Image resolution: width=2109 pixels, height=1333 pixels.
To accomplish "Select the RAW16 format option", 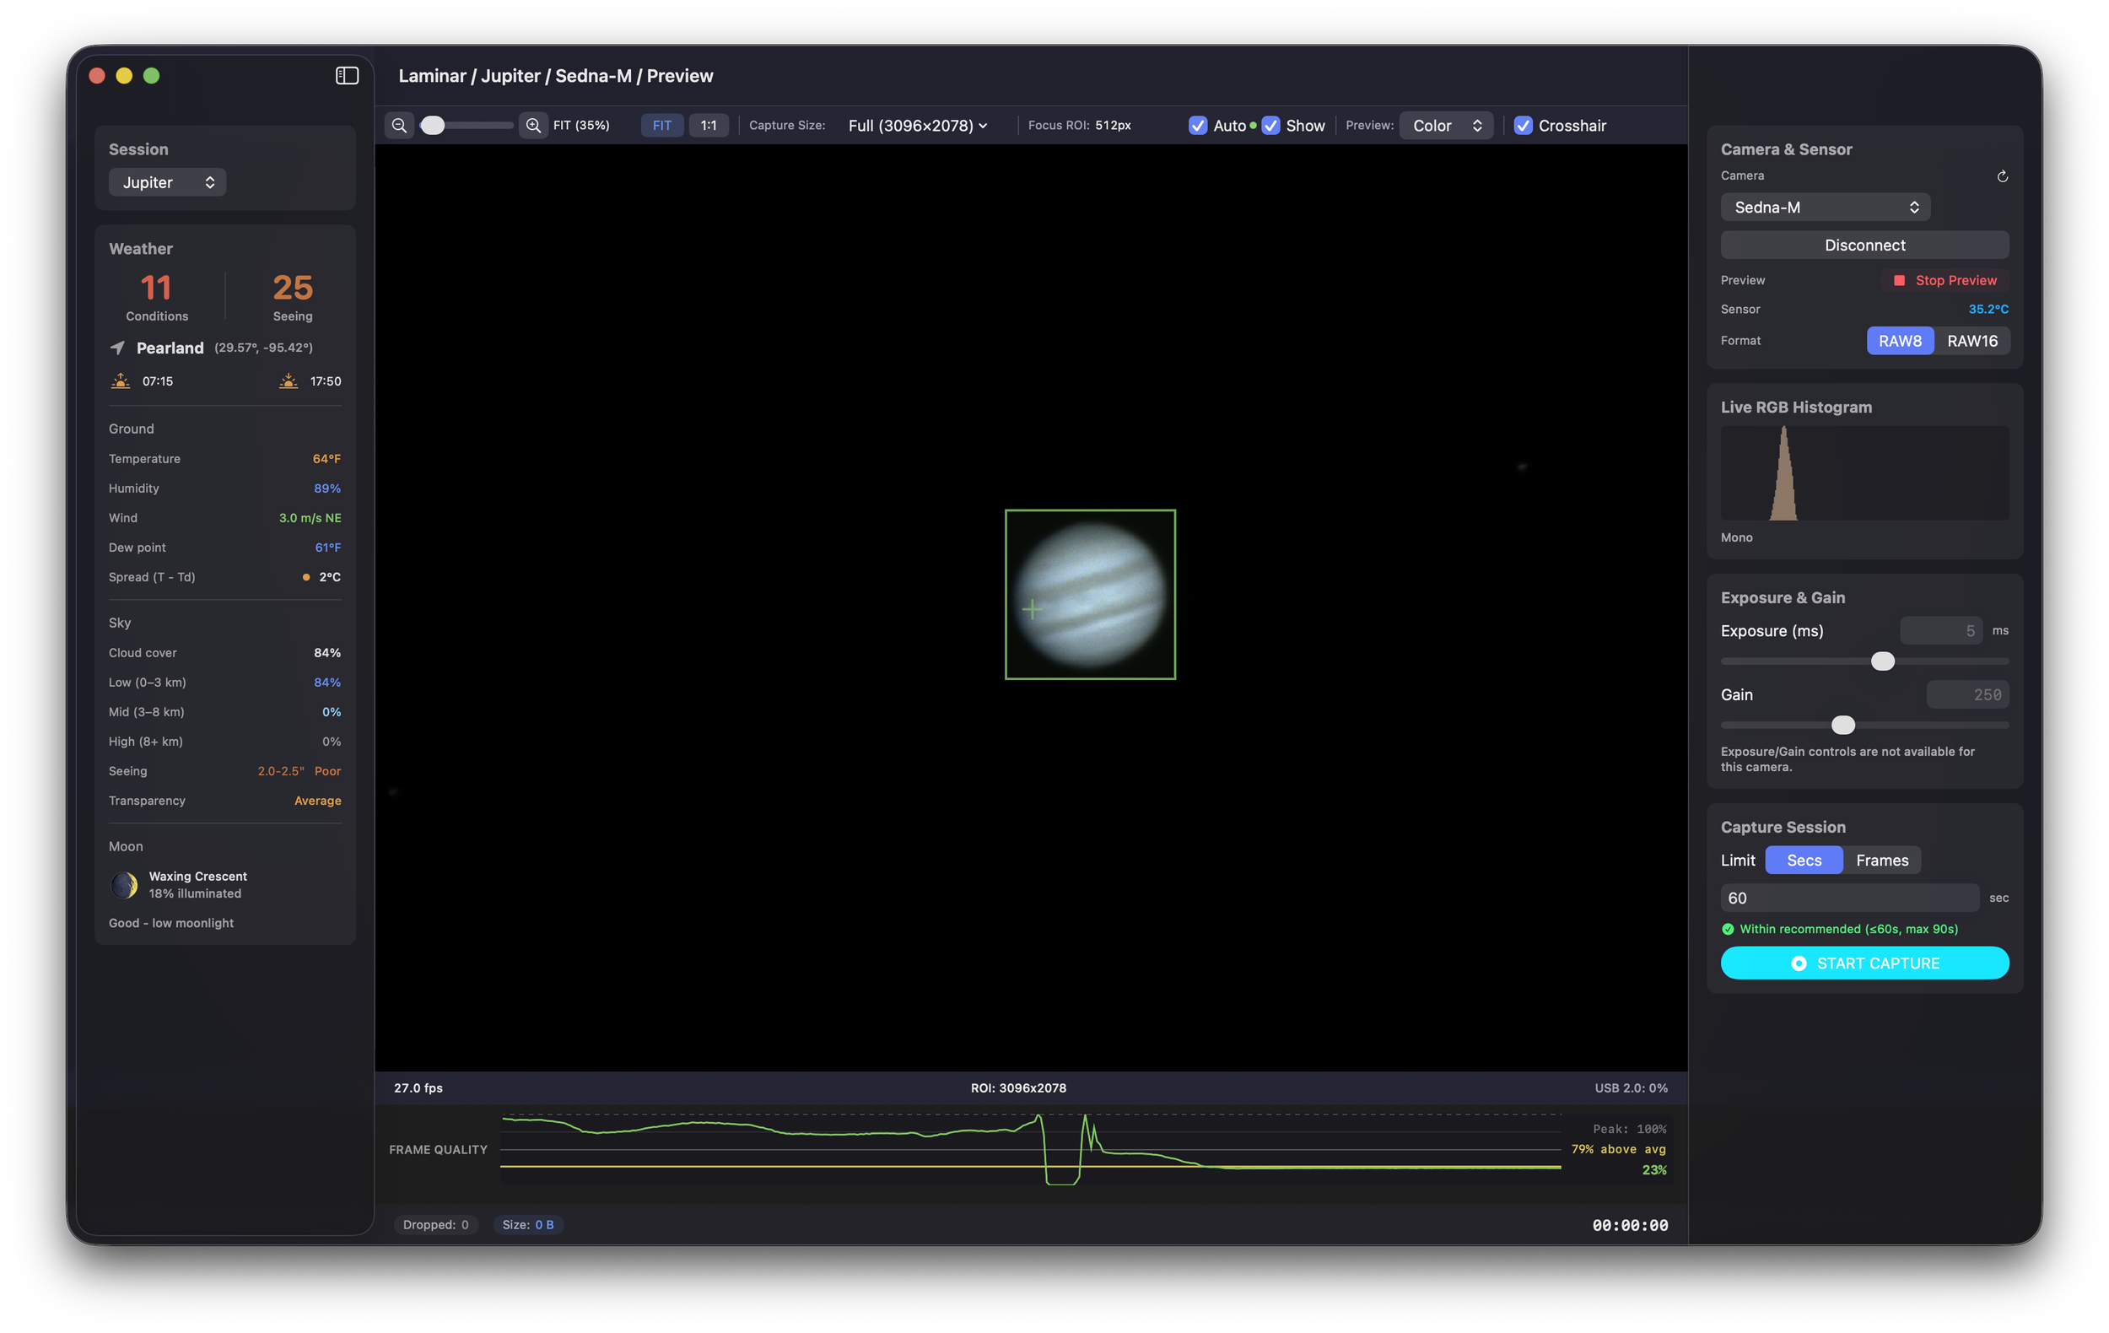I will click(1971, 341).
